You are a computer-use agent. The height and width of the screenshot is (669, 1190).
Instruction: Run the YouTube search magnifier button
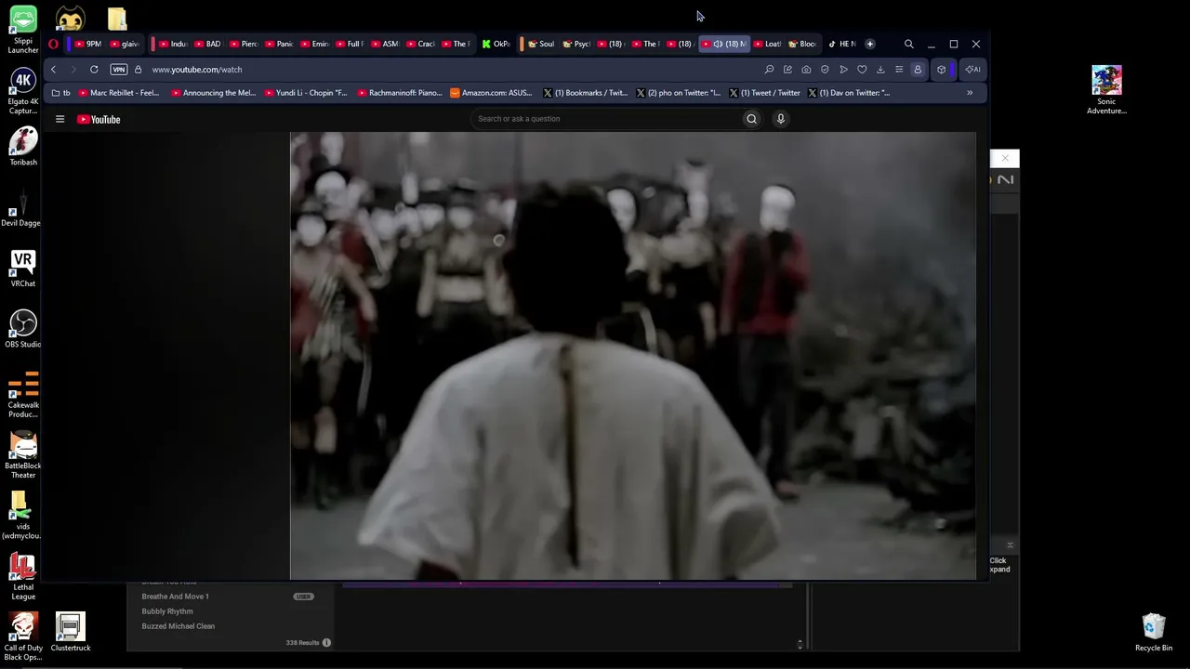tap(751, 119)
